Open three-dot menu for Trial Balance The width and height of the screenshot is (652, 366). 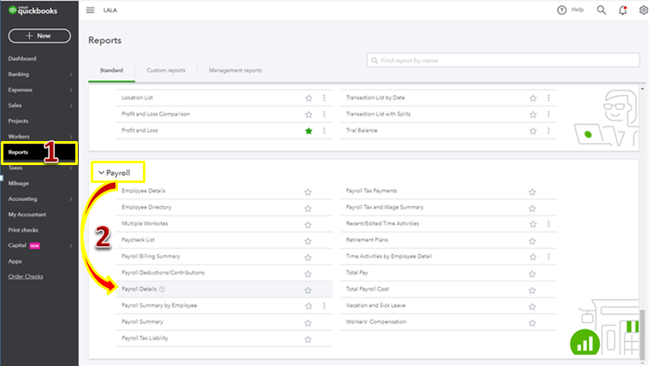point(548,131)
